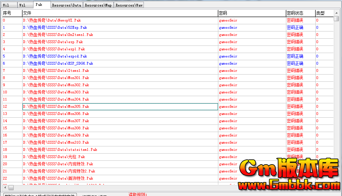Screen dimensions: 342x196
Task: Open the Resources\Map tab
Action: (98, 5)
